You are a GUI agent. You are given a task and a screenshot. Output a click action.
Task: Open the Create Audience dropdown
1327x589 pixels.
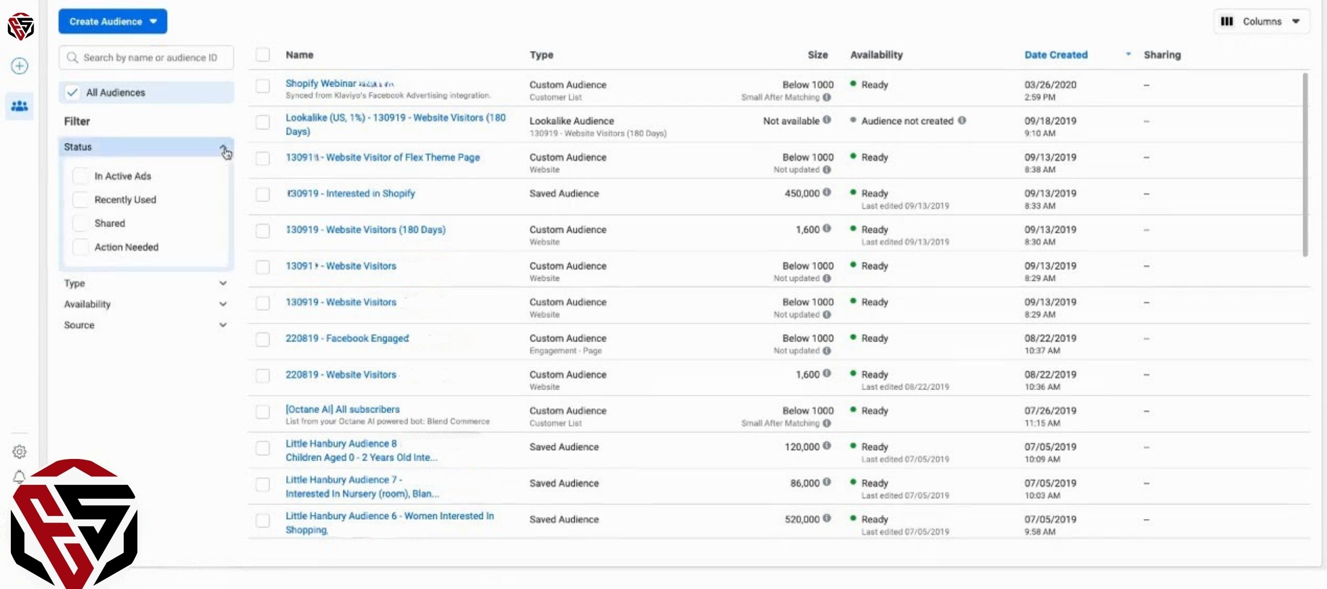(x=112, y=21)
